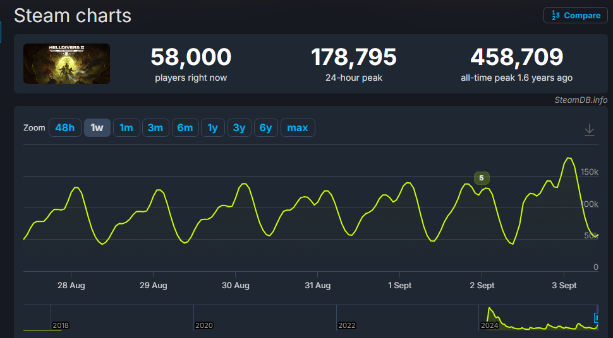
Task: Choose the 6y zoom range
Action: [266, 127]
